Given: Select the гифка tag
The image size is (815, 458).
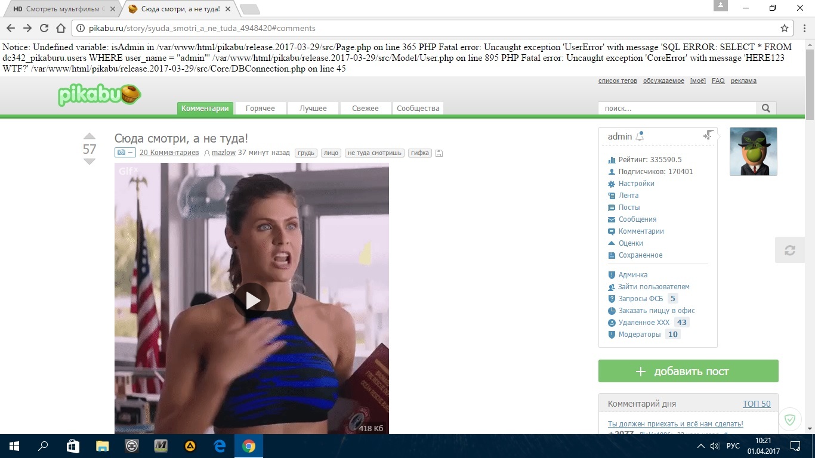Looking at the screenshot, I should coord(420,153).
